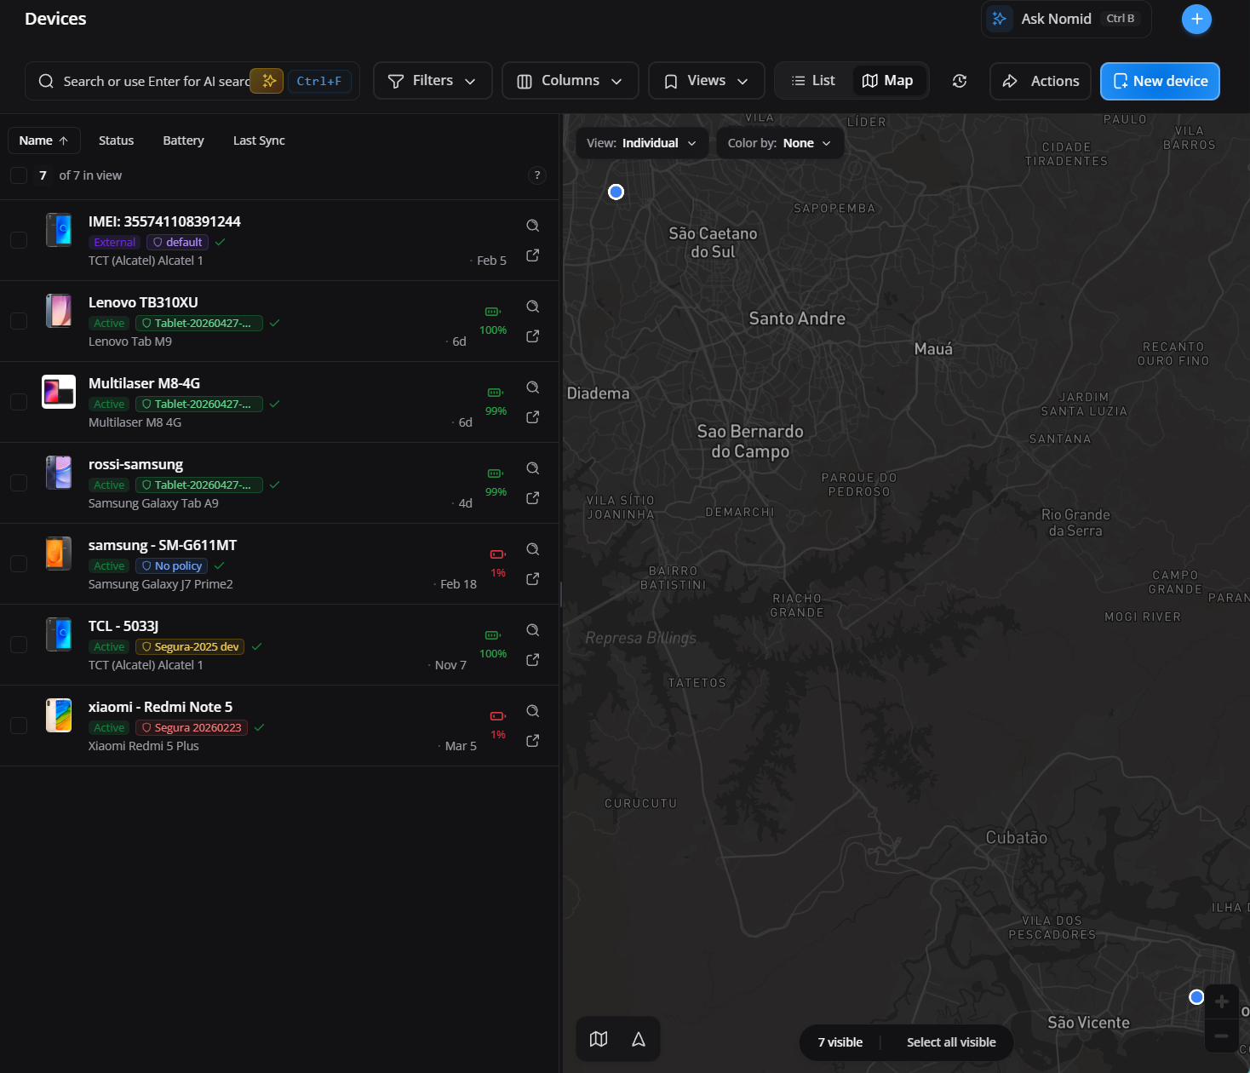Open TCL - 5033J external link icon
Screen dimensions: 1250x1073
tap(532, 660)
